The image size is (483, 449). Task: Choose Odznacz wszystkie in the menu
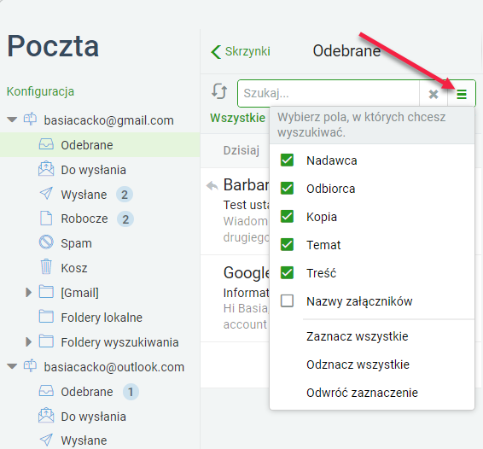pyautogui.click(x=358, y=364)
